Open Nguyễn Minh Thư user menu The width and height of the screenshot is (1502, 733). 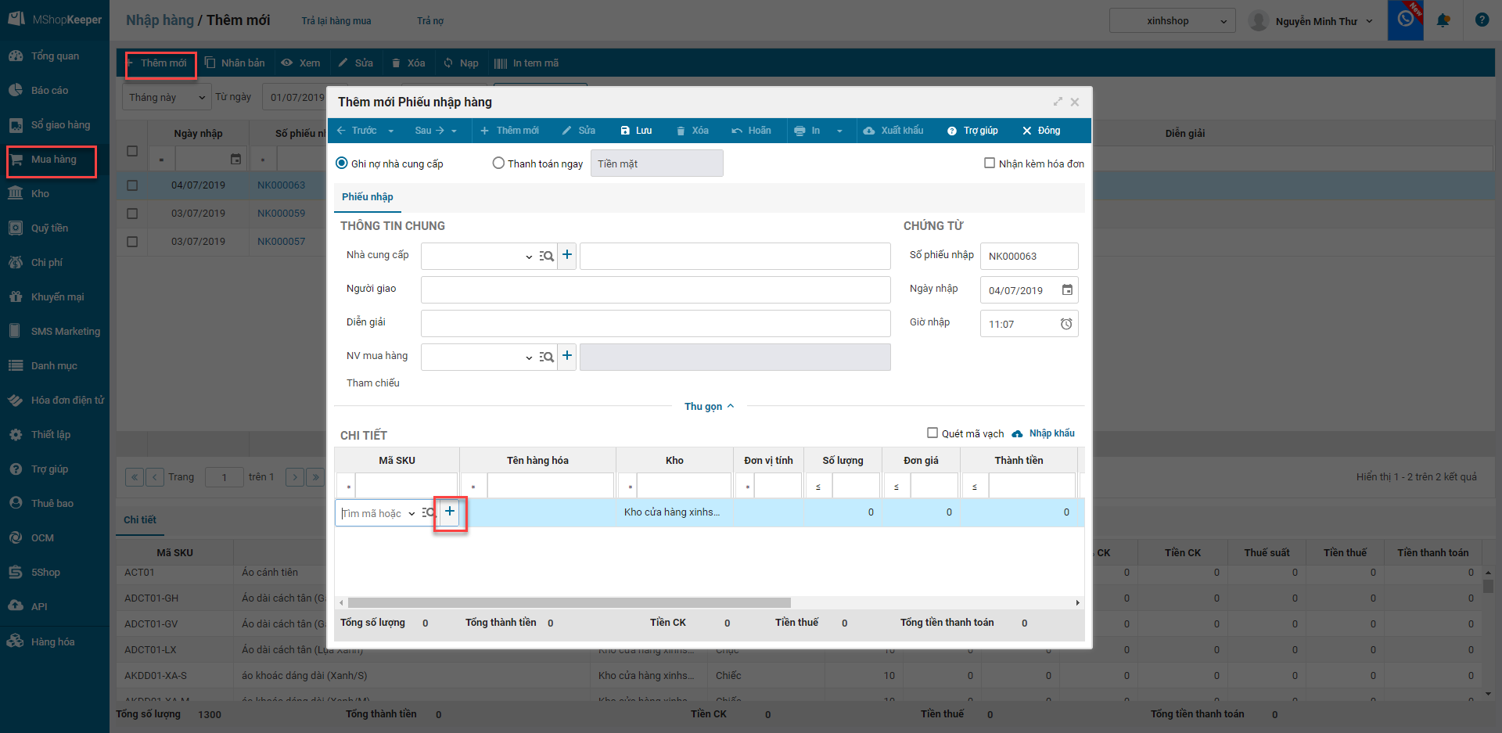pyautogui.click(x=1311, y=21)
